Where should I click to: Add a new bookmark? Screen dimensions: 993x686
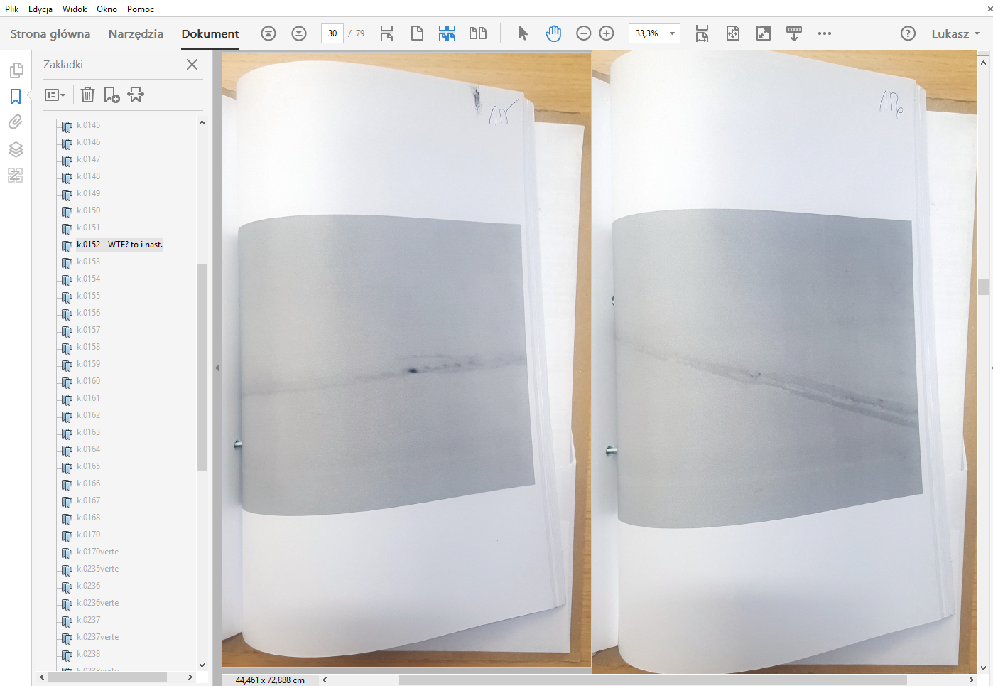112,95
